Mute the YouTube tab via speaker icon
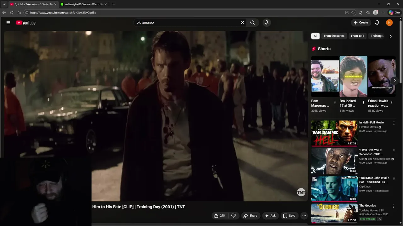This screenshot has height=226, width=403. 16,4
